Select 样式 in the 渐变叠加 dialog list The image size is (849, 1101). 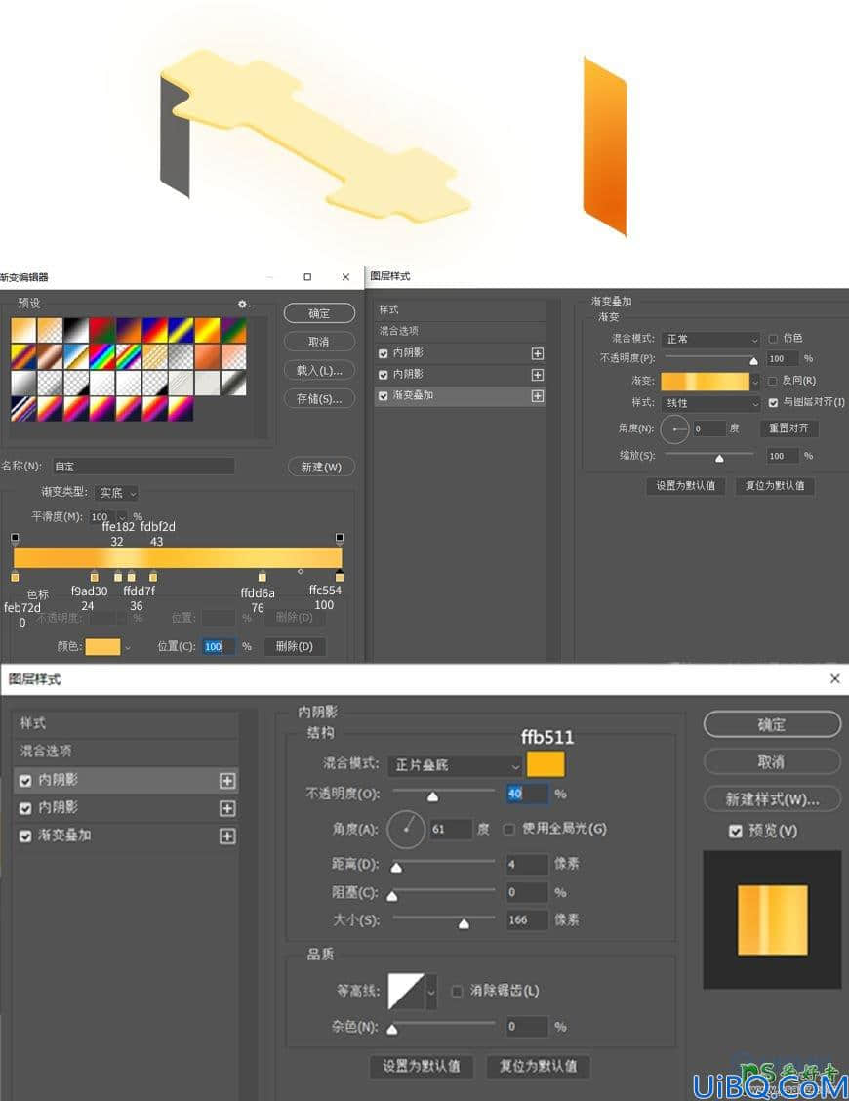tap(460, 309)
